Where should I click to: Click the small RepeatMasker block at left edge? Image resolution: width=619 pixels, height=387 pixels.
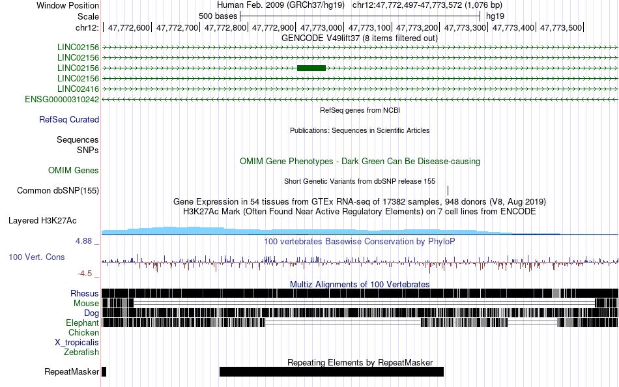click(x=104, y=371)
